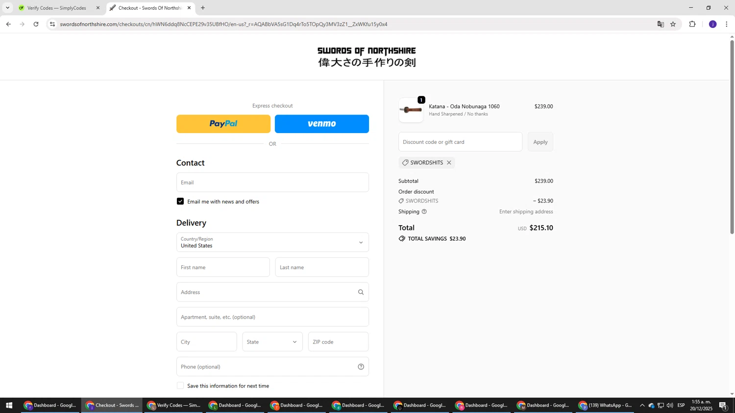This screenshot has width=735, height=413.
Task: Click the City field
Action: [206, 342]
